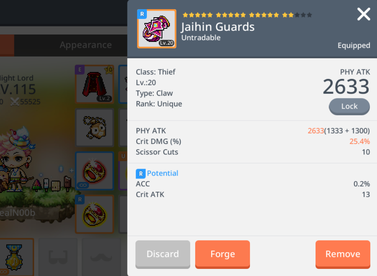Click the Forge button
This screenshot has width=377, height=276.
[x=223, y=254]
